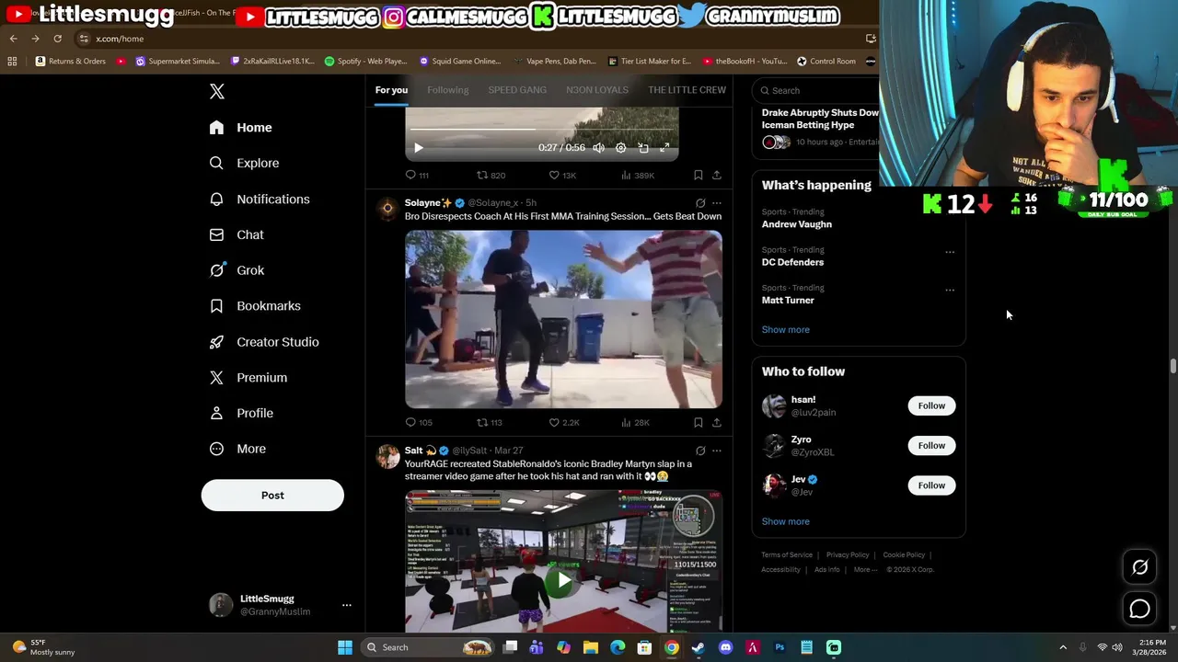Enter fullscreen on the top video

click(x=665, y=148)
